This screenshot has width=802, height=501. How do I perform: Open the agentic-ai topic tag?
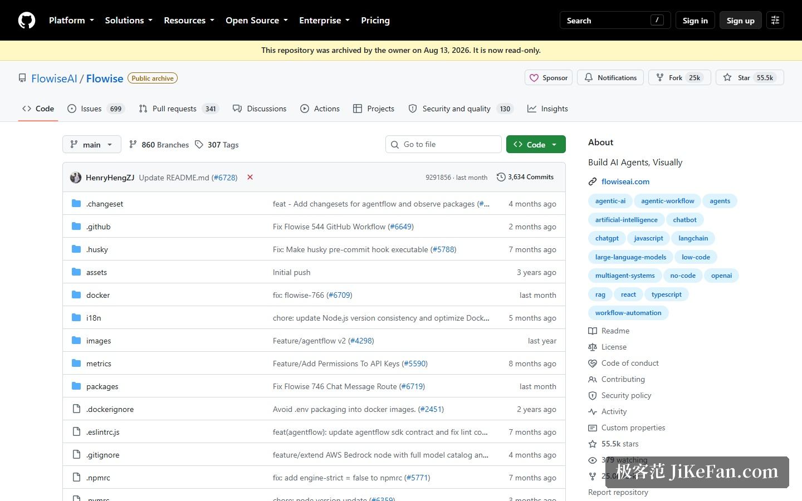point(610,201)
